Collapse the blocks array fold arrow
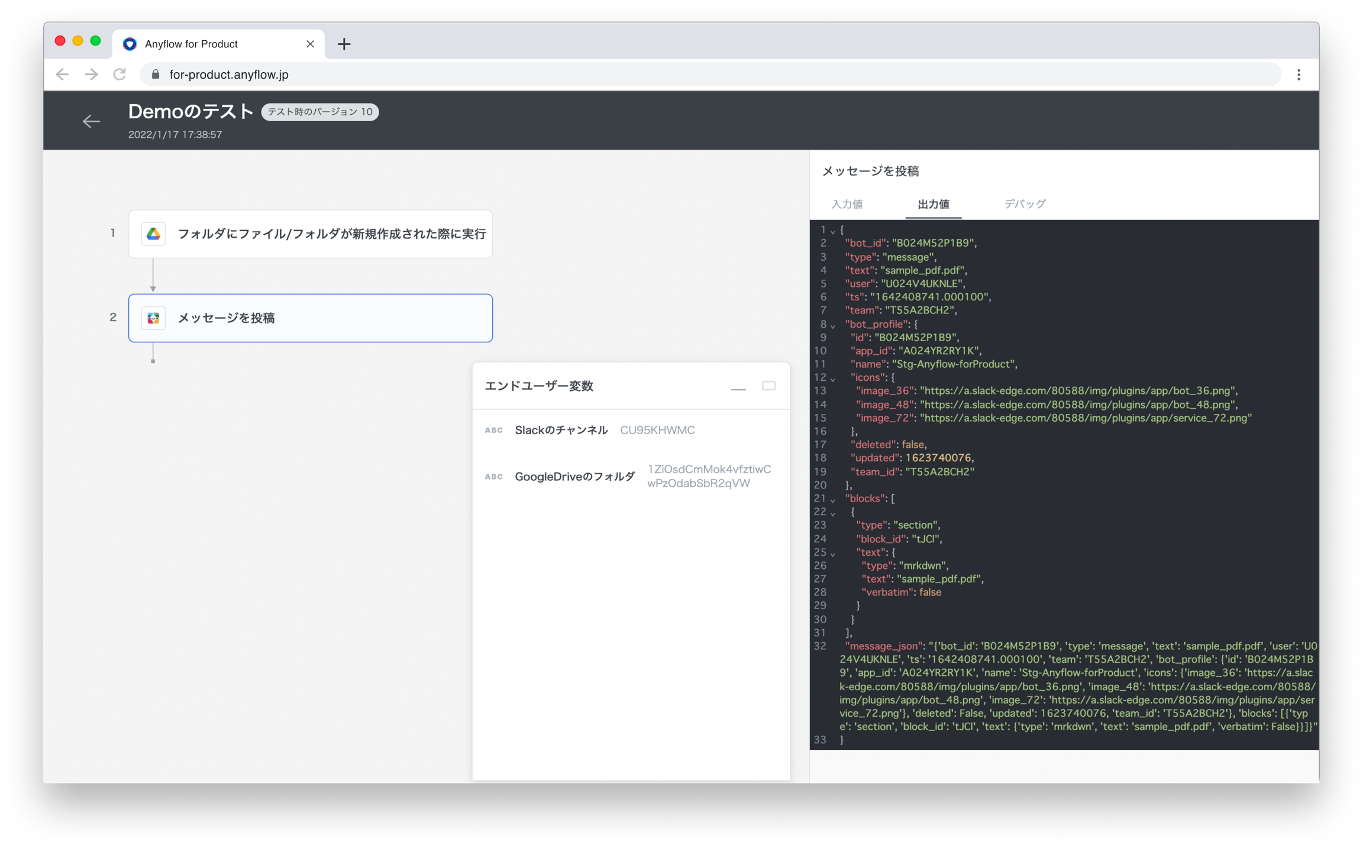The height and width of the screenshot is (848, 1363). 833,500
